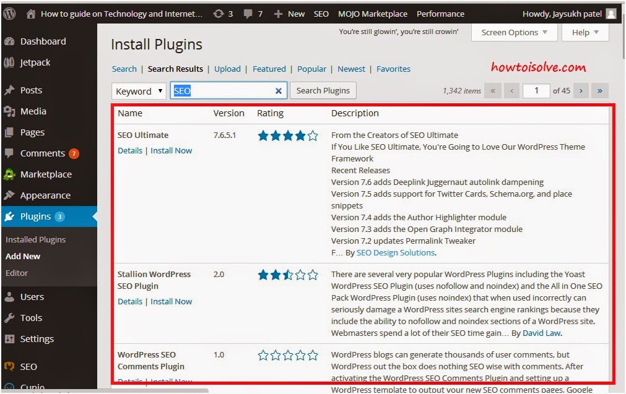Image resolution: width=626 pixels, height=394 pixels.
Task: Click the Jetpack icon in sidebar
Action: pyautogui.click(x=9, y=62)
